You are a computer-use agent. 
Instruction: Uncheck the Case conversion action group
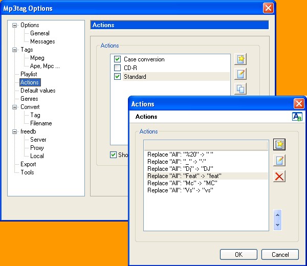click(x=118, y=59)
